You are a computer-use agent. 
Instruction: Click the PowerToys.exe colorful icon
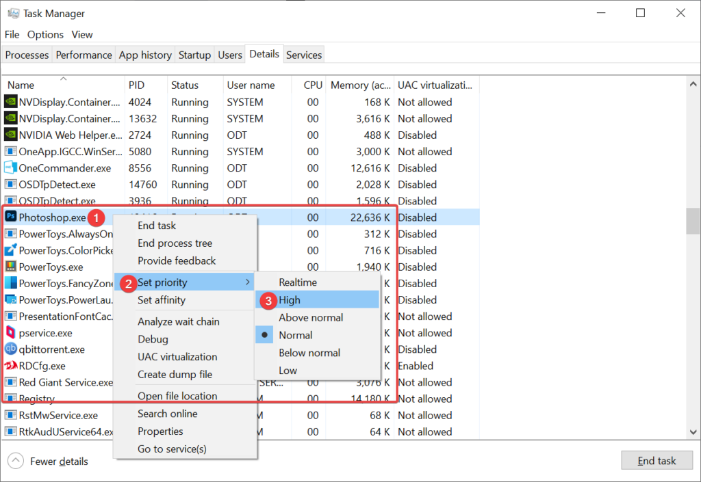pyautogui.click(x=11, y=267)
